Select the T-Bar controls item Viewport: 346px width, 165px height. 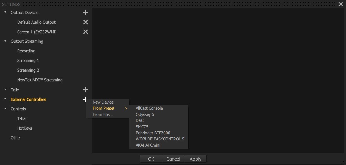click(x=22, y=118)
